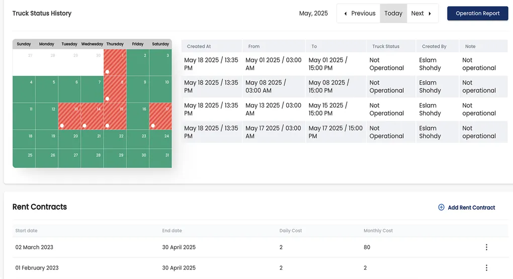Click the white dot on May 17
Viewport: 513px width, 279px height.
coord(153,126)
